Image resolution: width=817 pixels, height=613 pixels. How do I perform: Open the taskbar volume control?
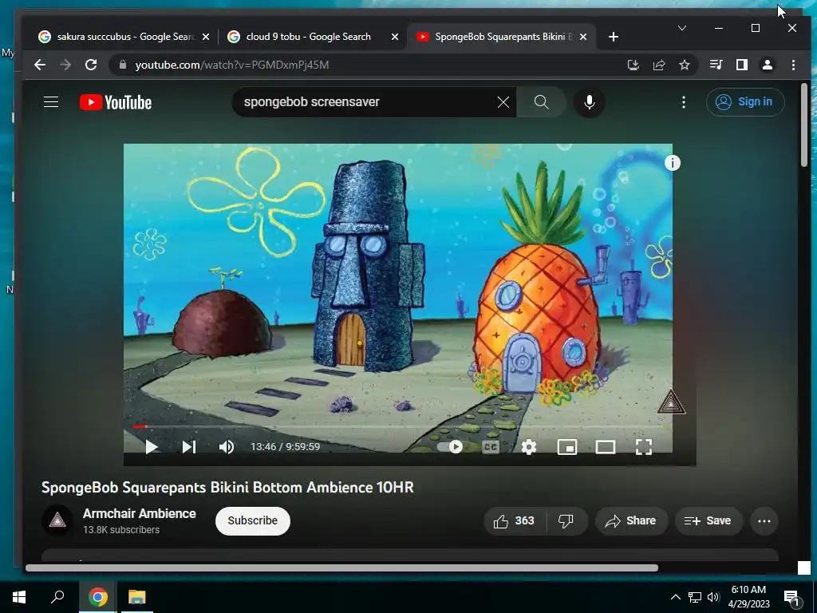click(713, 597)
